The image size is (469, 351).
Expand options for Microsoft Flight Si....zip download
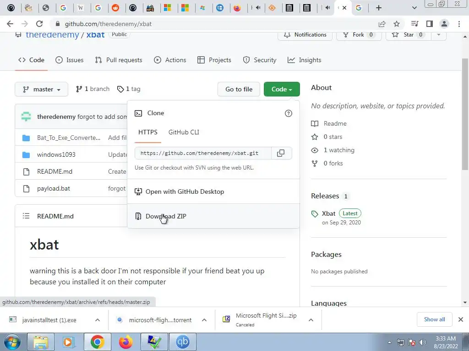click(311, 320)
